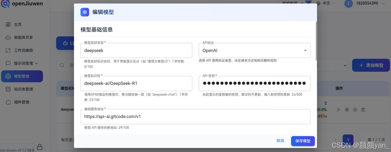Screen dimensions: 391x152
Task: Expand the 提示词管理 submenu chevron
Action: click(x=37, y=63)
